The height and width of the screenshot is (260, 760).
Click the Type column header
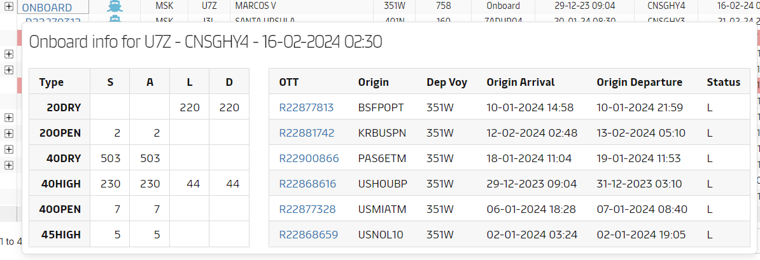click(x=52, y=82)
